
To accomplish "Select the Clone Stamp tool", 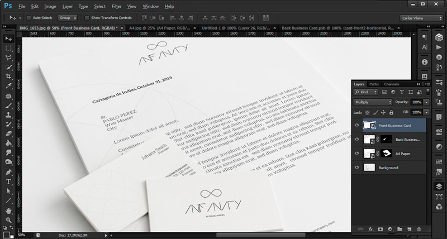I will point(8,115).
